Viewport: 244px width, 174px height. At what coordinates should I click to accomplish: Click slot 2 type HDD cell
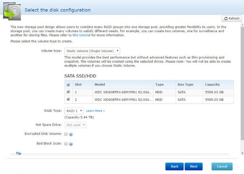click(164, 100)
